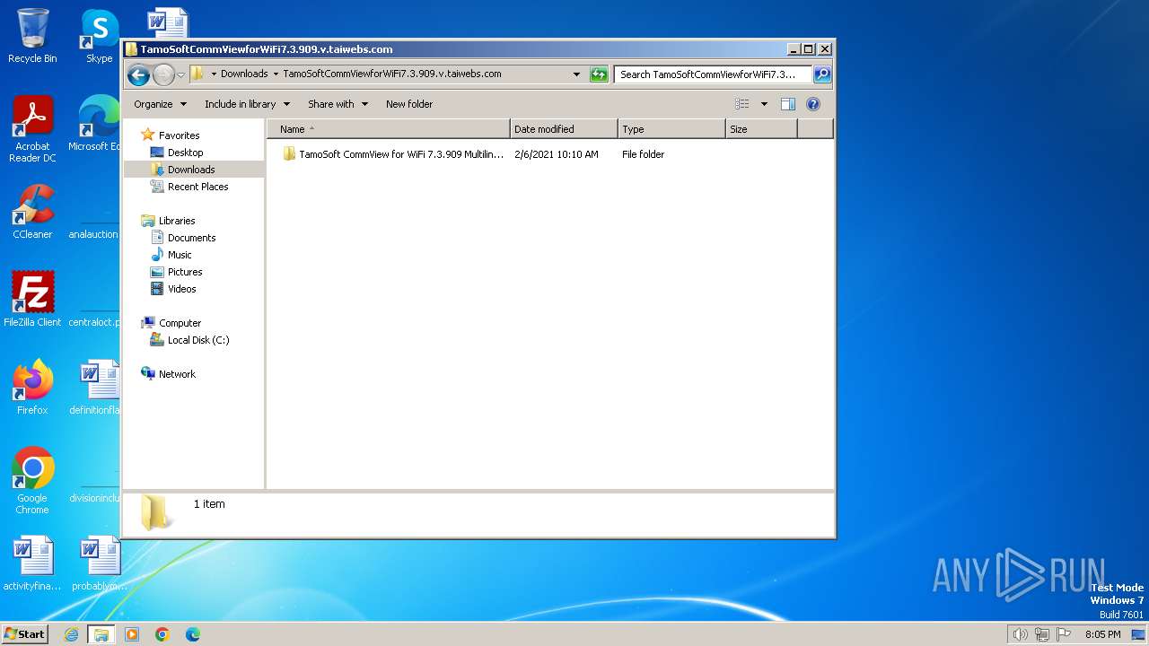Screen dimensions: 1149x646
Task: Click the Firefox desktop icon
Action: tap(32, 388)
